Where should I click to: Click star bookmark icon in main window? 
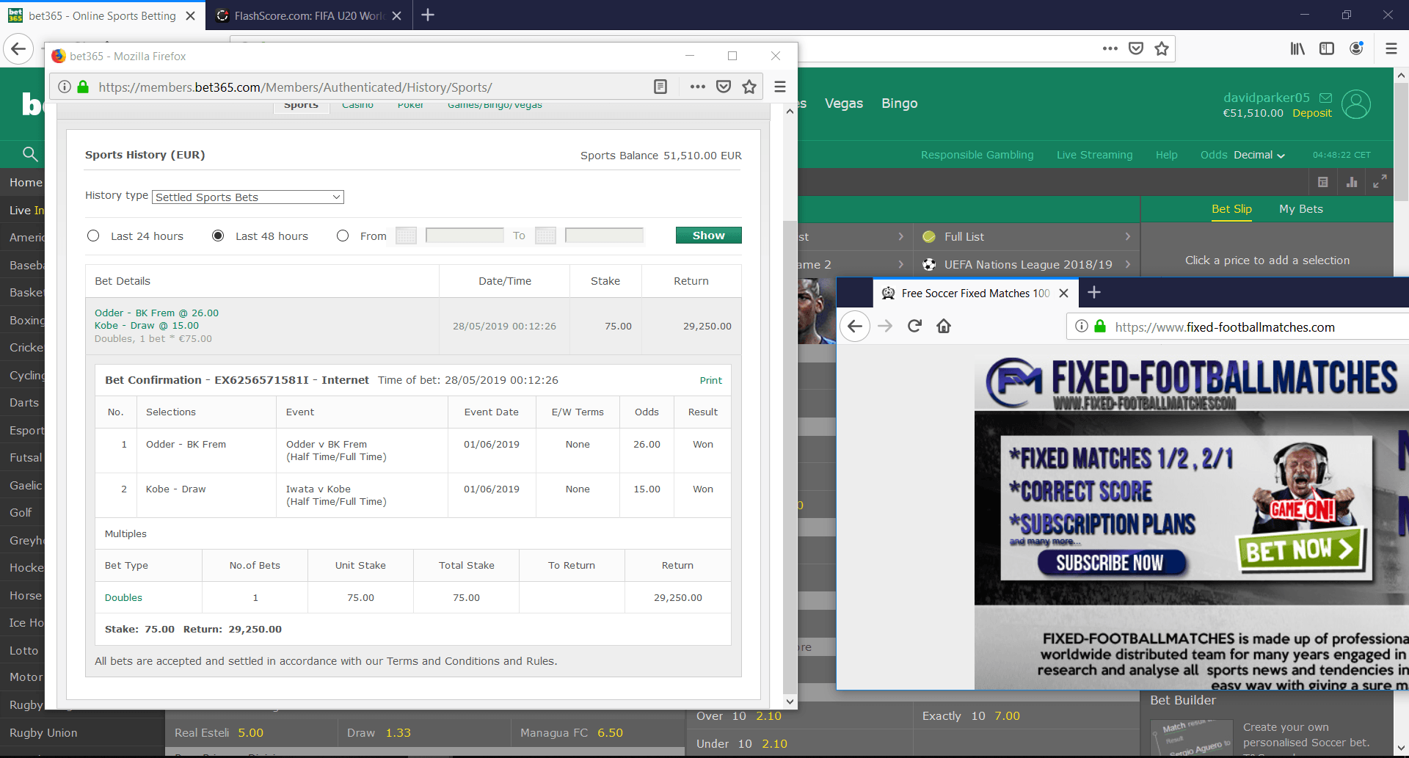point(1162,48)
